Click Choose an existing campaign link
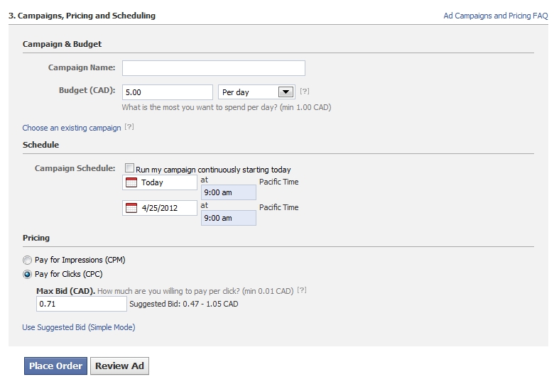 tap(72, 128)
